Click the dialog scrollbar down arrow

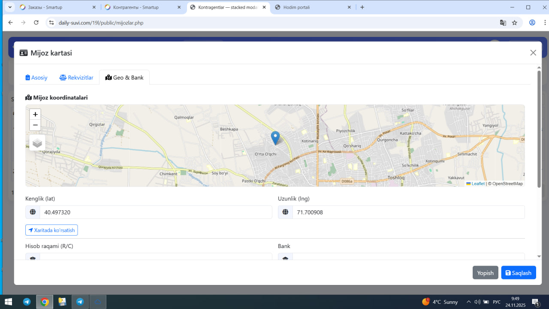539,256
